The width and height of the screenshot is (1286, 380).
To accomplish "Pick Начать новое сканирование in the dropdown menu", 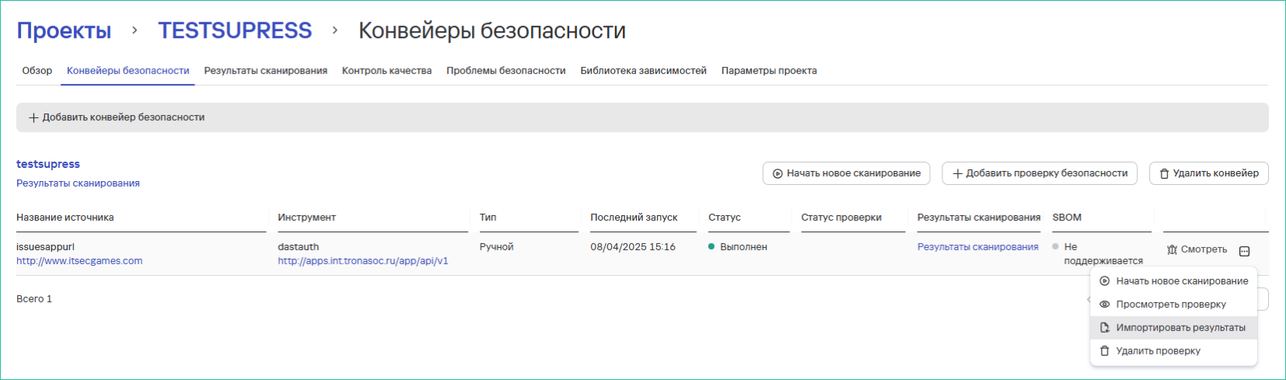I will tap(1181, 281).
